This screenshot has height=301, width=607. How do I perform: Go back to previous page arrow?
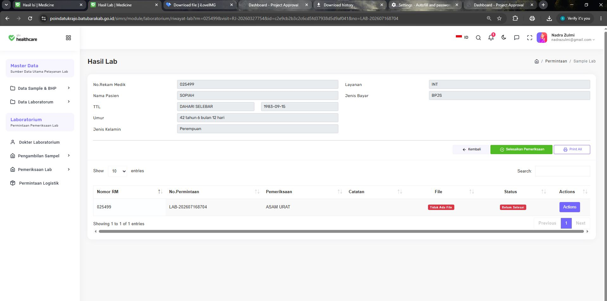(7, 18)
